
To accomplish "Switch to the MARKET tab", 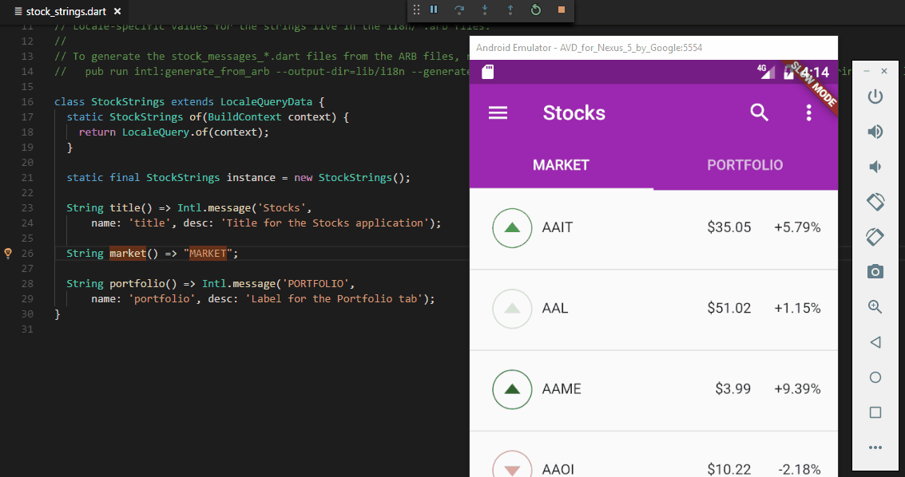I will pos(561,165).
